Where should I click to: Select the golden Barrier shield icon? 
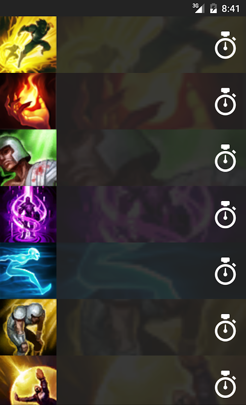coord(28,380)
